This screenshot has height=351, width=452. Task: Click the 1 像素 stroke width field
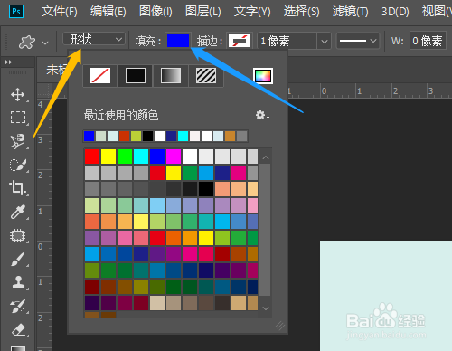point(287,41)
